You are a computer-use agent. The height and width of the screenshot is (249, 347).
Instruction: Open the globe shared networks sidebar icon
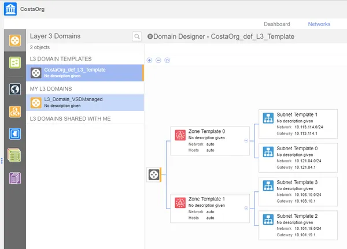tap(15, 90)
